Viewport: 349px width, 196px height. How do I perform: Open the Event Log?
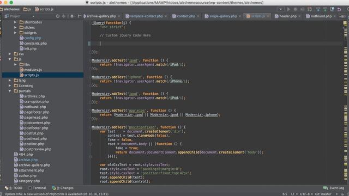[x=334, y=188]
